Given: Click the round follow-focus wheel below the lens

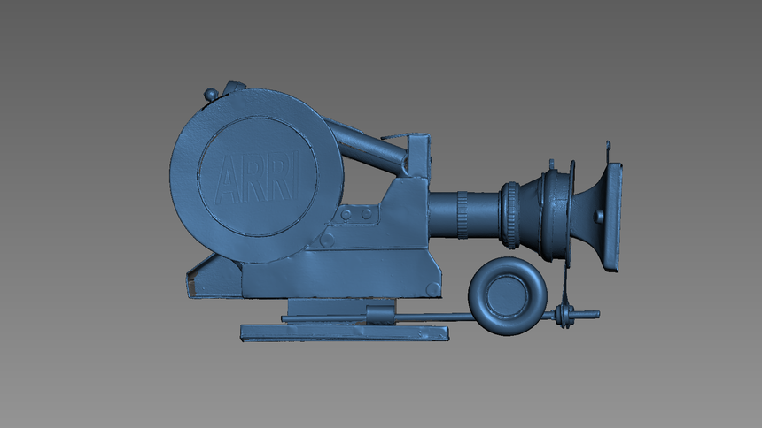Looking at the screenshot, I should point(508,296).
